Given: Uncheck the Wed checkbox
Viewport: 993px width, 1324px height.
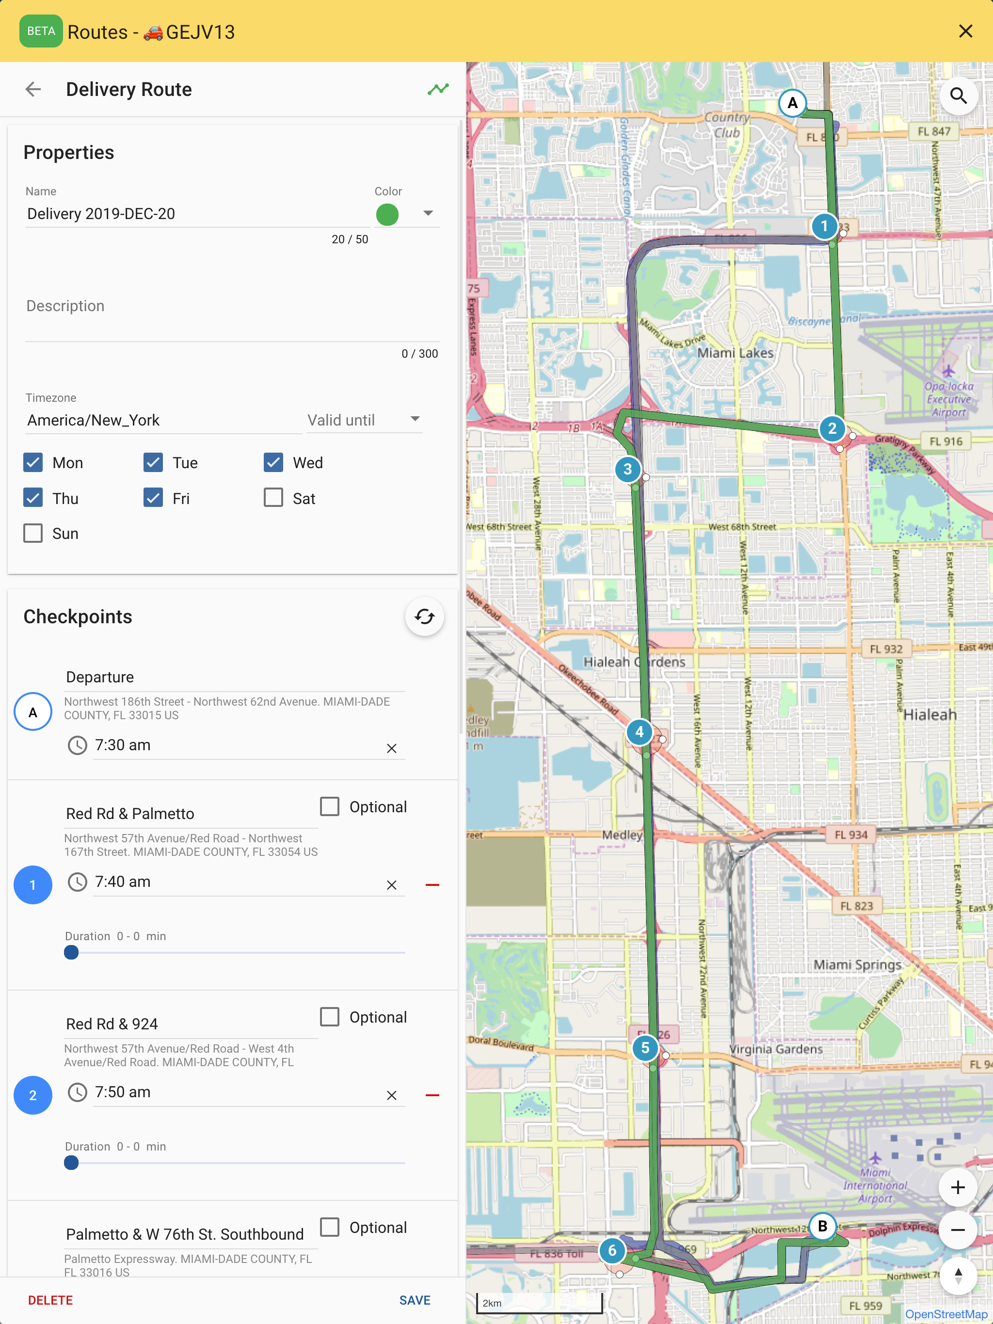Looking at the screenshot, I should coord(273,463).
